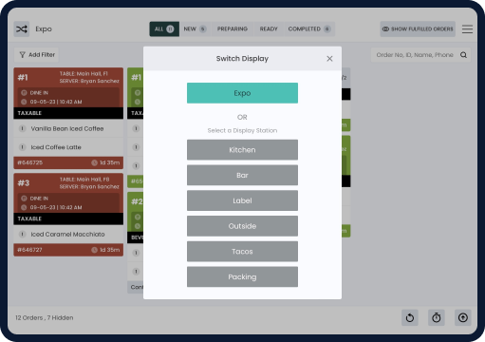Click the stopwatch timer icon
This screenshot has height=342, width=485.
click(x=437, y=317)
